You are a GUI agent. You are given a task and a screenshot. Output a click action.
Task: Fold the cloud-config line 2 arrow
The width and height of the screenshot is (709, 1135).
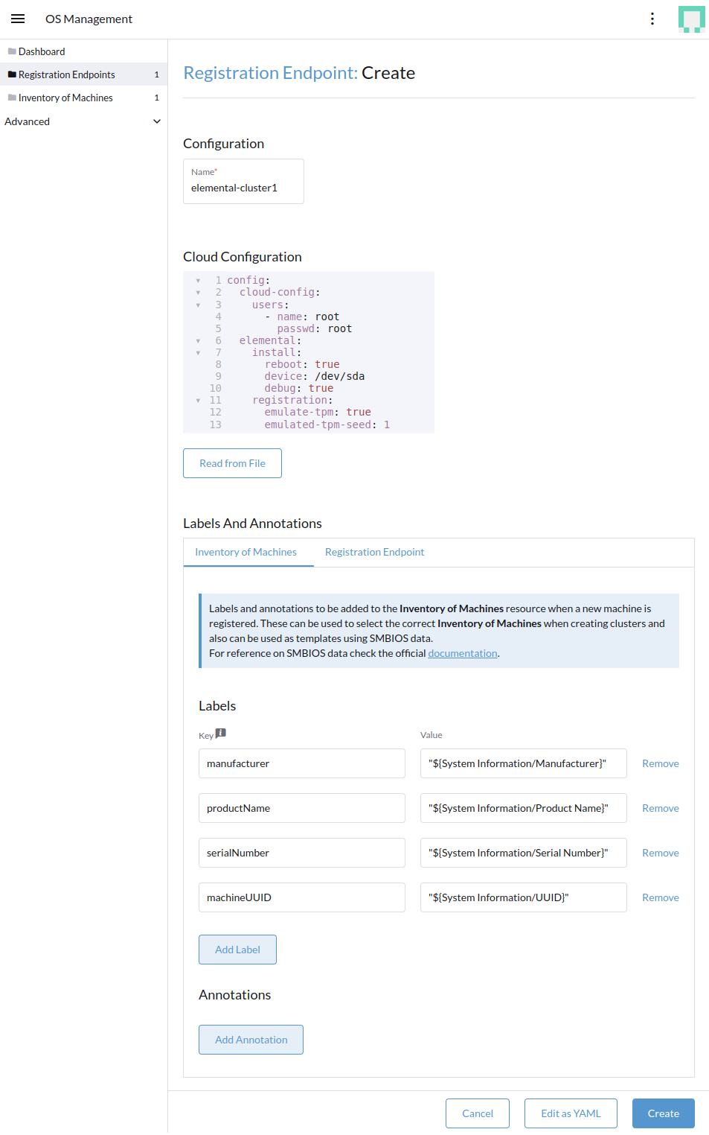click(198, 293)
